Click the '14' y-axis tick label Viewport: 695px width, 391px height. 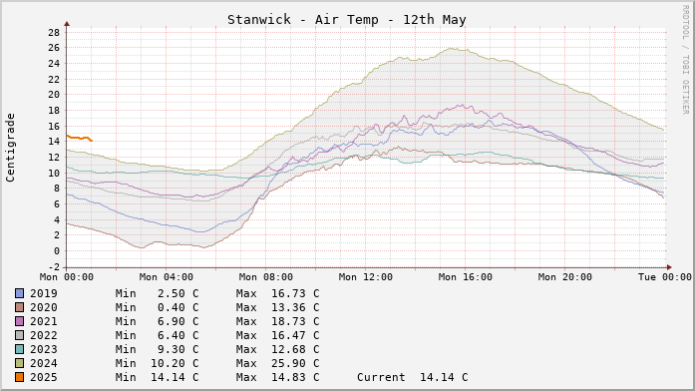click(x=54, y=142)
